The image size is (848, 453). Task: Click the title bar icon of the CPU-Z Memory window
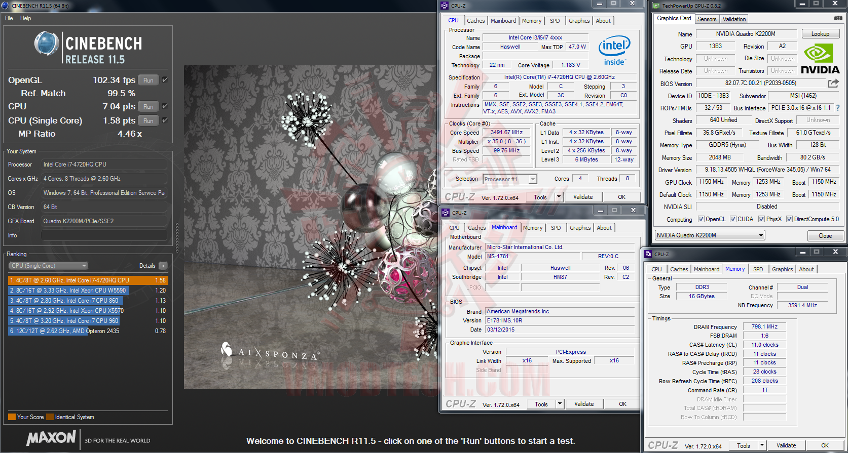[648, 254]
